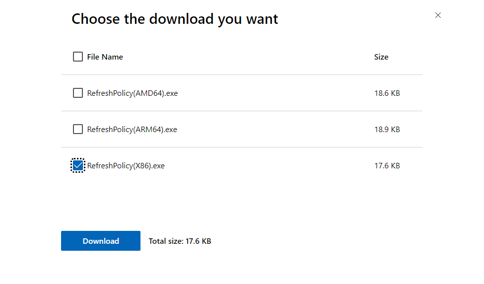Click the RefreshPolicy(X86).exe file name label
Viewport: 484px width, 284px height.
click(126, 166)
